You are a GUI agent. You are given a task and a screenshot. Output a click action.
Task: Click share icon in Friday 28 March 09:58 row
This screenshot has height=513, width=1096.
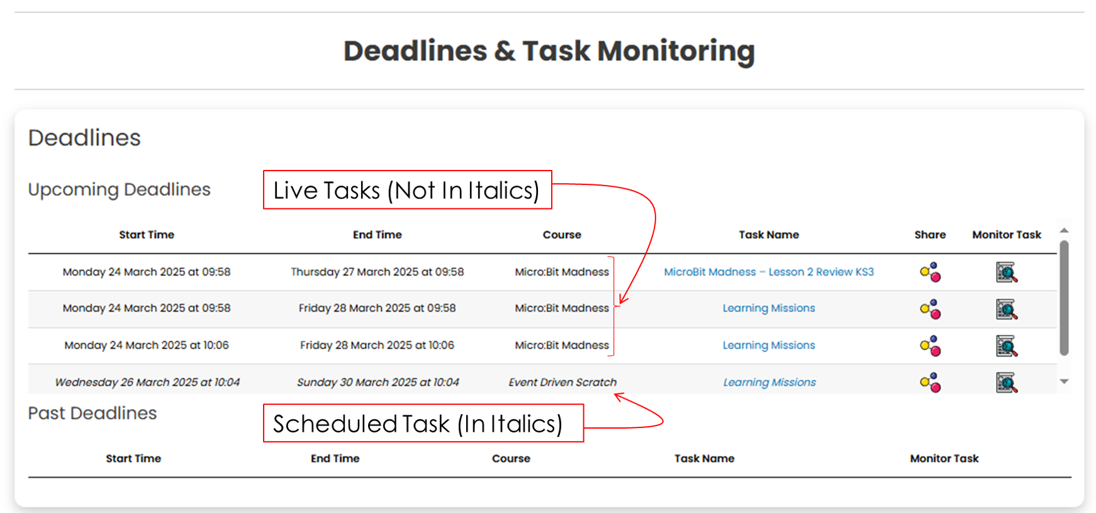coord(930,309)
